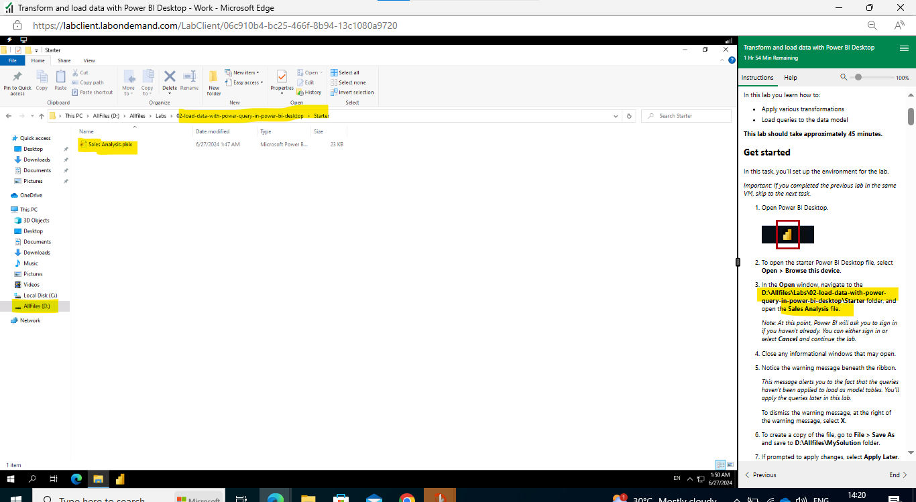
Task: Select AllFiles (D:) in navigation pane
Action: tap(36, 306)
